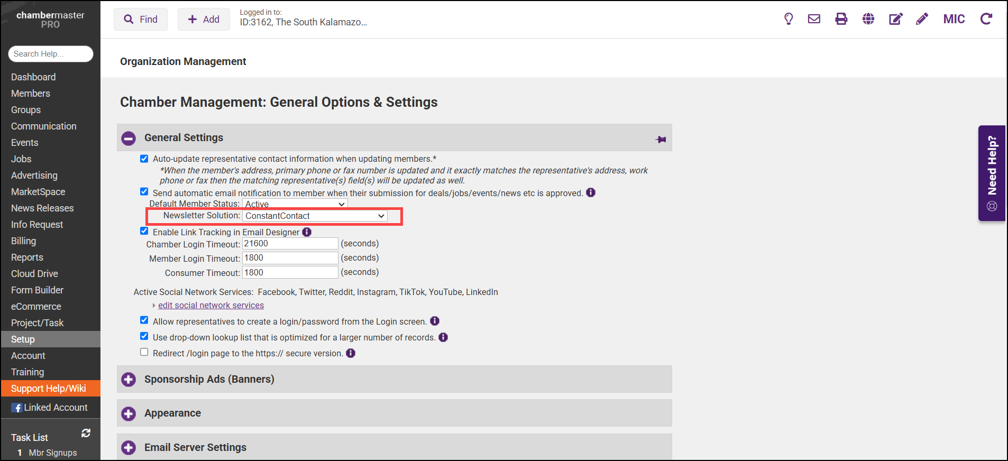Go to Billing in the sidebar

click(x=24, y=241)
